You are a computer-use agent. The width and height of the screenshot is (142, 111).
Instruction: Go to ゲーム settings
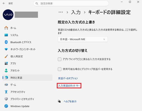27,85
